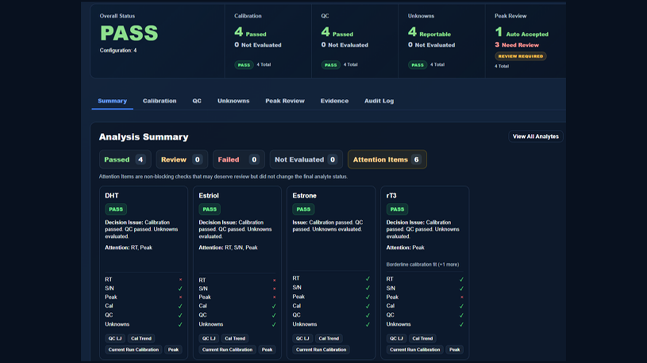The image size is (647, 363).
Task: Click the green check on DHT S/N row
Action: [x=180, y=288]
